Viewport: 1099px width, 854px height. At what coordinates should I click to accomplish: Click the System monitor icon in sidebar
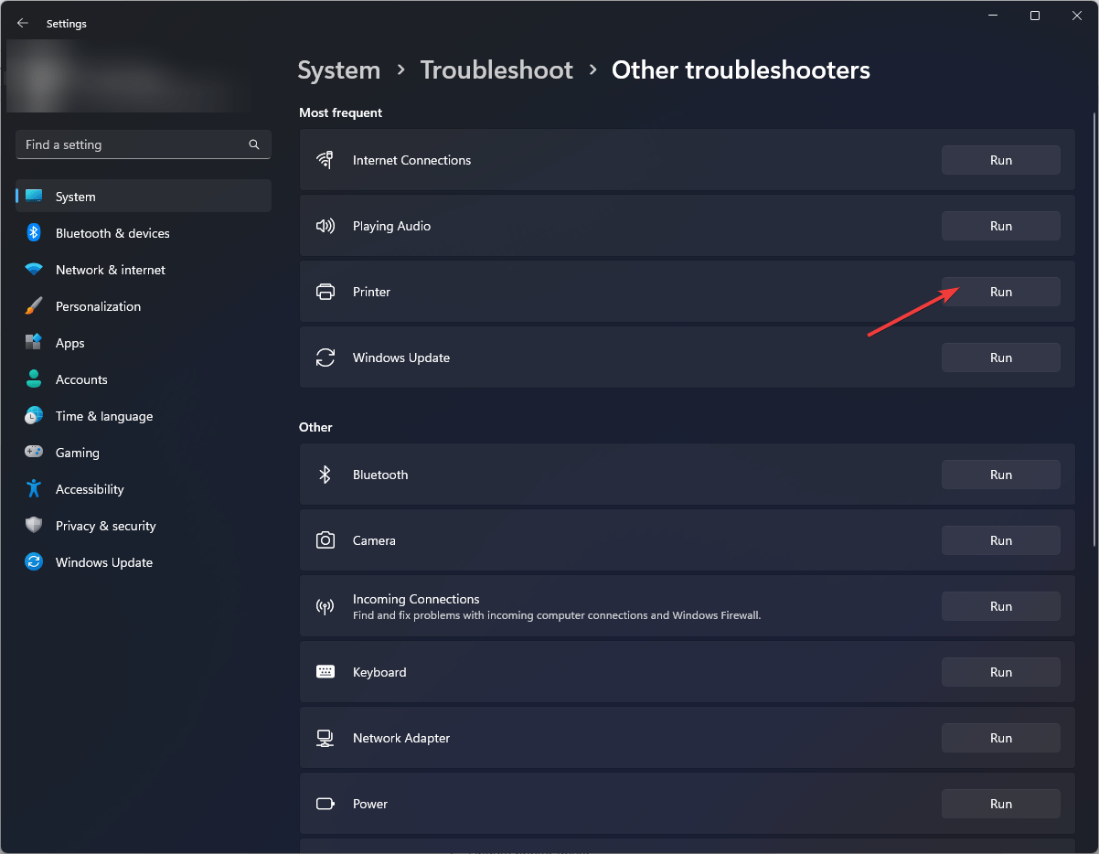click(x=34, y=197)
